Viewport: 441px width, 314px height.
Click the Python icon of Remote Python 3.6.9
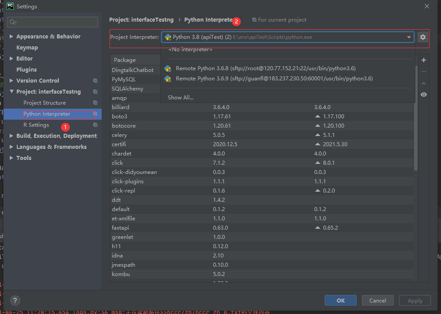click(x=168, y=79)
